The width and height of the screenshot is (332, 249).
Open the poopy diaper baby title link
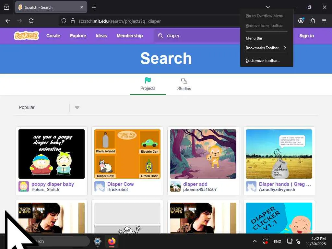[x=53, y=184]
